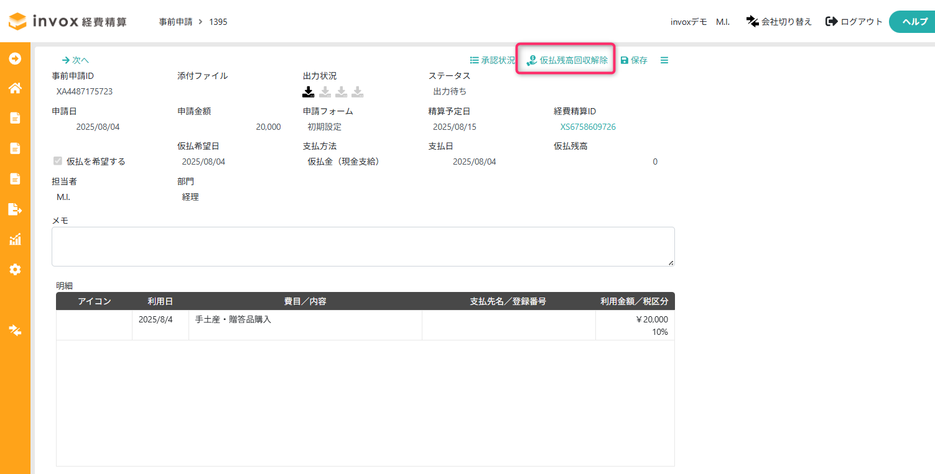Screen dimensions: 935x474
Task: Click the switch-arrows icon at sidebar bottom
Action: click(x=15, y=330)
